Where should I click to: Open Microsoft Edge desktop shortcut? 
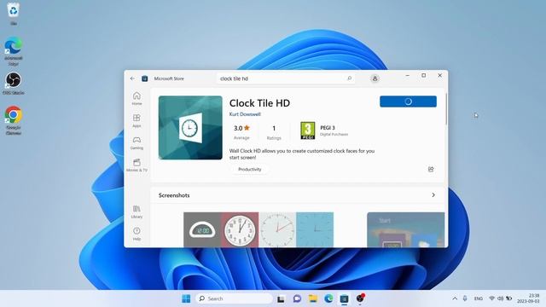tap(14, 51)
